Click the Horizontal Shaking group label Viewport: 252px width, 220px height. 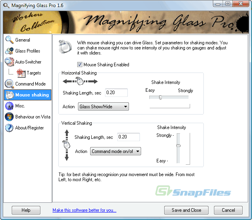pos(79,73)
